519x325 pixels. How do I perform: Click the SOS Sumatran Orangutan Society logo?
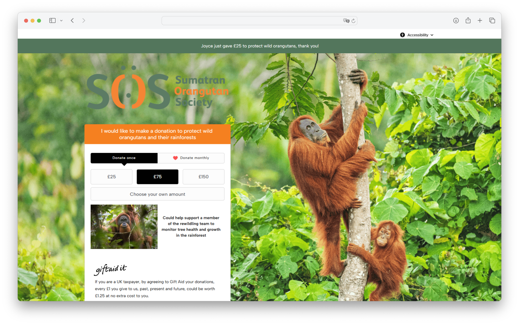point(158,90)
